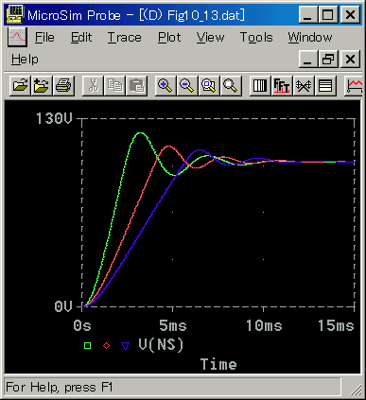This screenshot has height=400, width=366.
Task: Toggle the Log X Axis icon
Action: click(x=260, y=85)
